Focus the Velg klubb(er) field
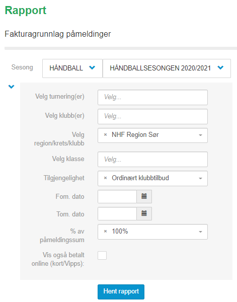237x302 pixels. tap(152, 117)
